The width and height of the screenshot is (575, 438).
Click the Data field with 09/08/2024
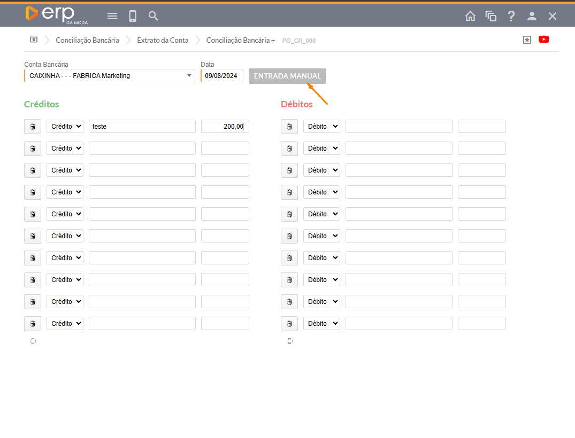tap(222, 76)
